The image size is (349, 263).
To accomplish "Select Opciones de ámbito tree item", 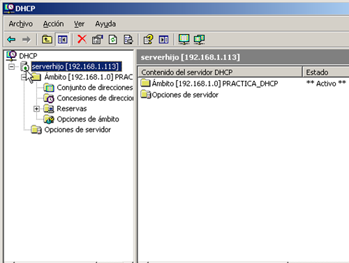I will click(88, 119).
